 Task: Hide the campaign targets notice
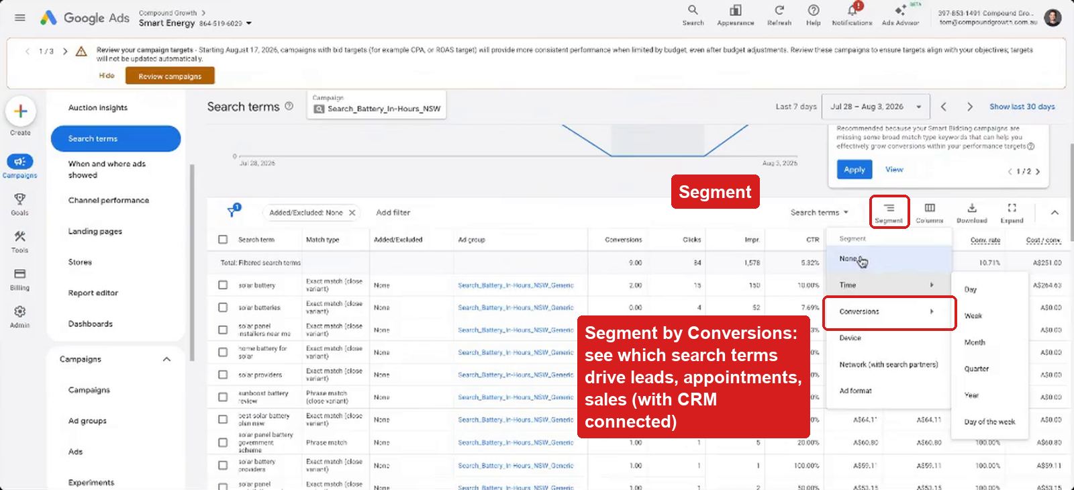(107, 76)
